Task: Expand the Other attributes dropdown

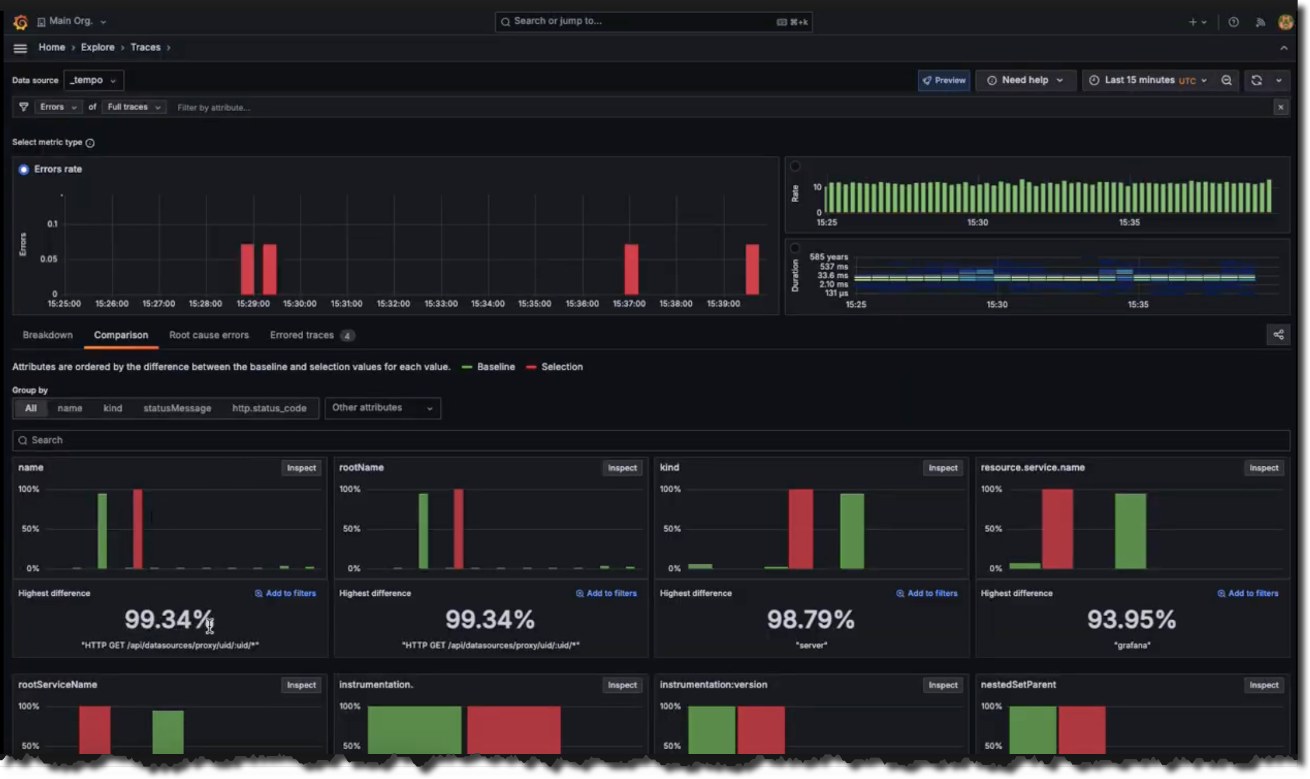Action: point(382,408)
